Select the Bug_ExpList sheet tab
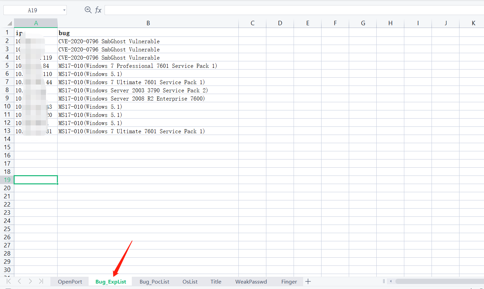The height and width of the screenshot is (289, 484). 111,282
